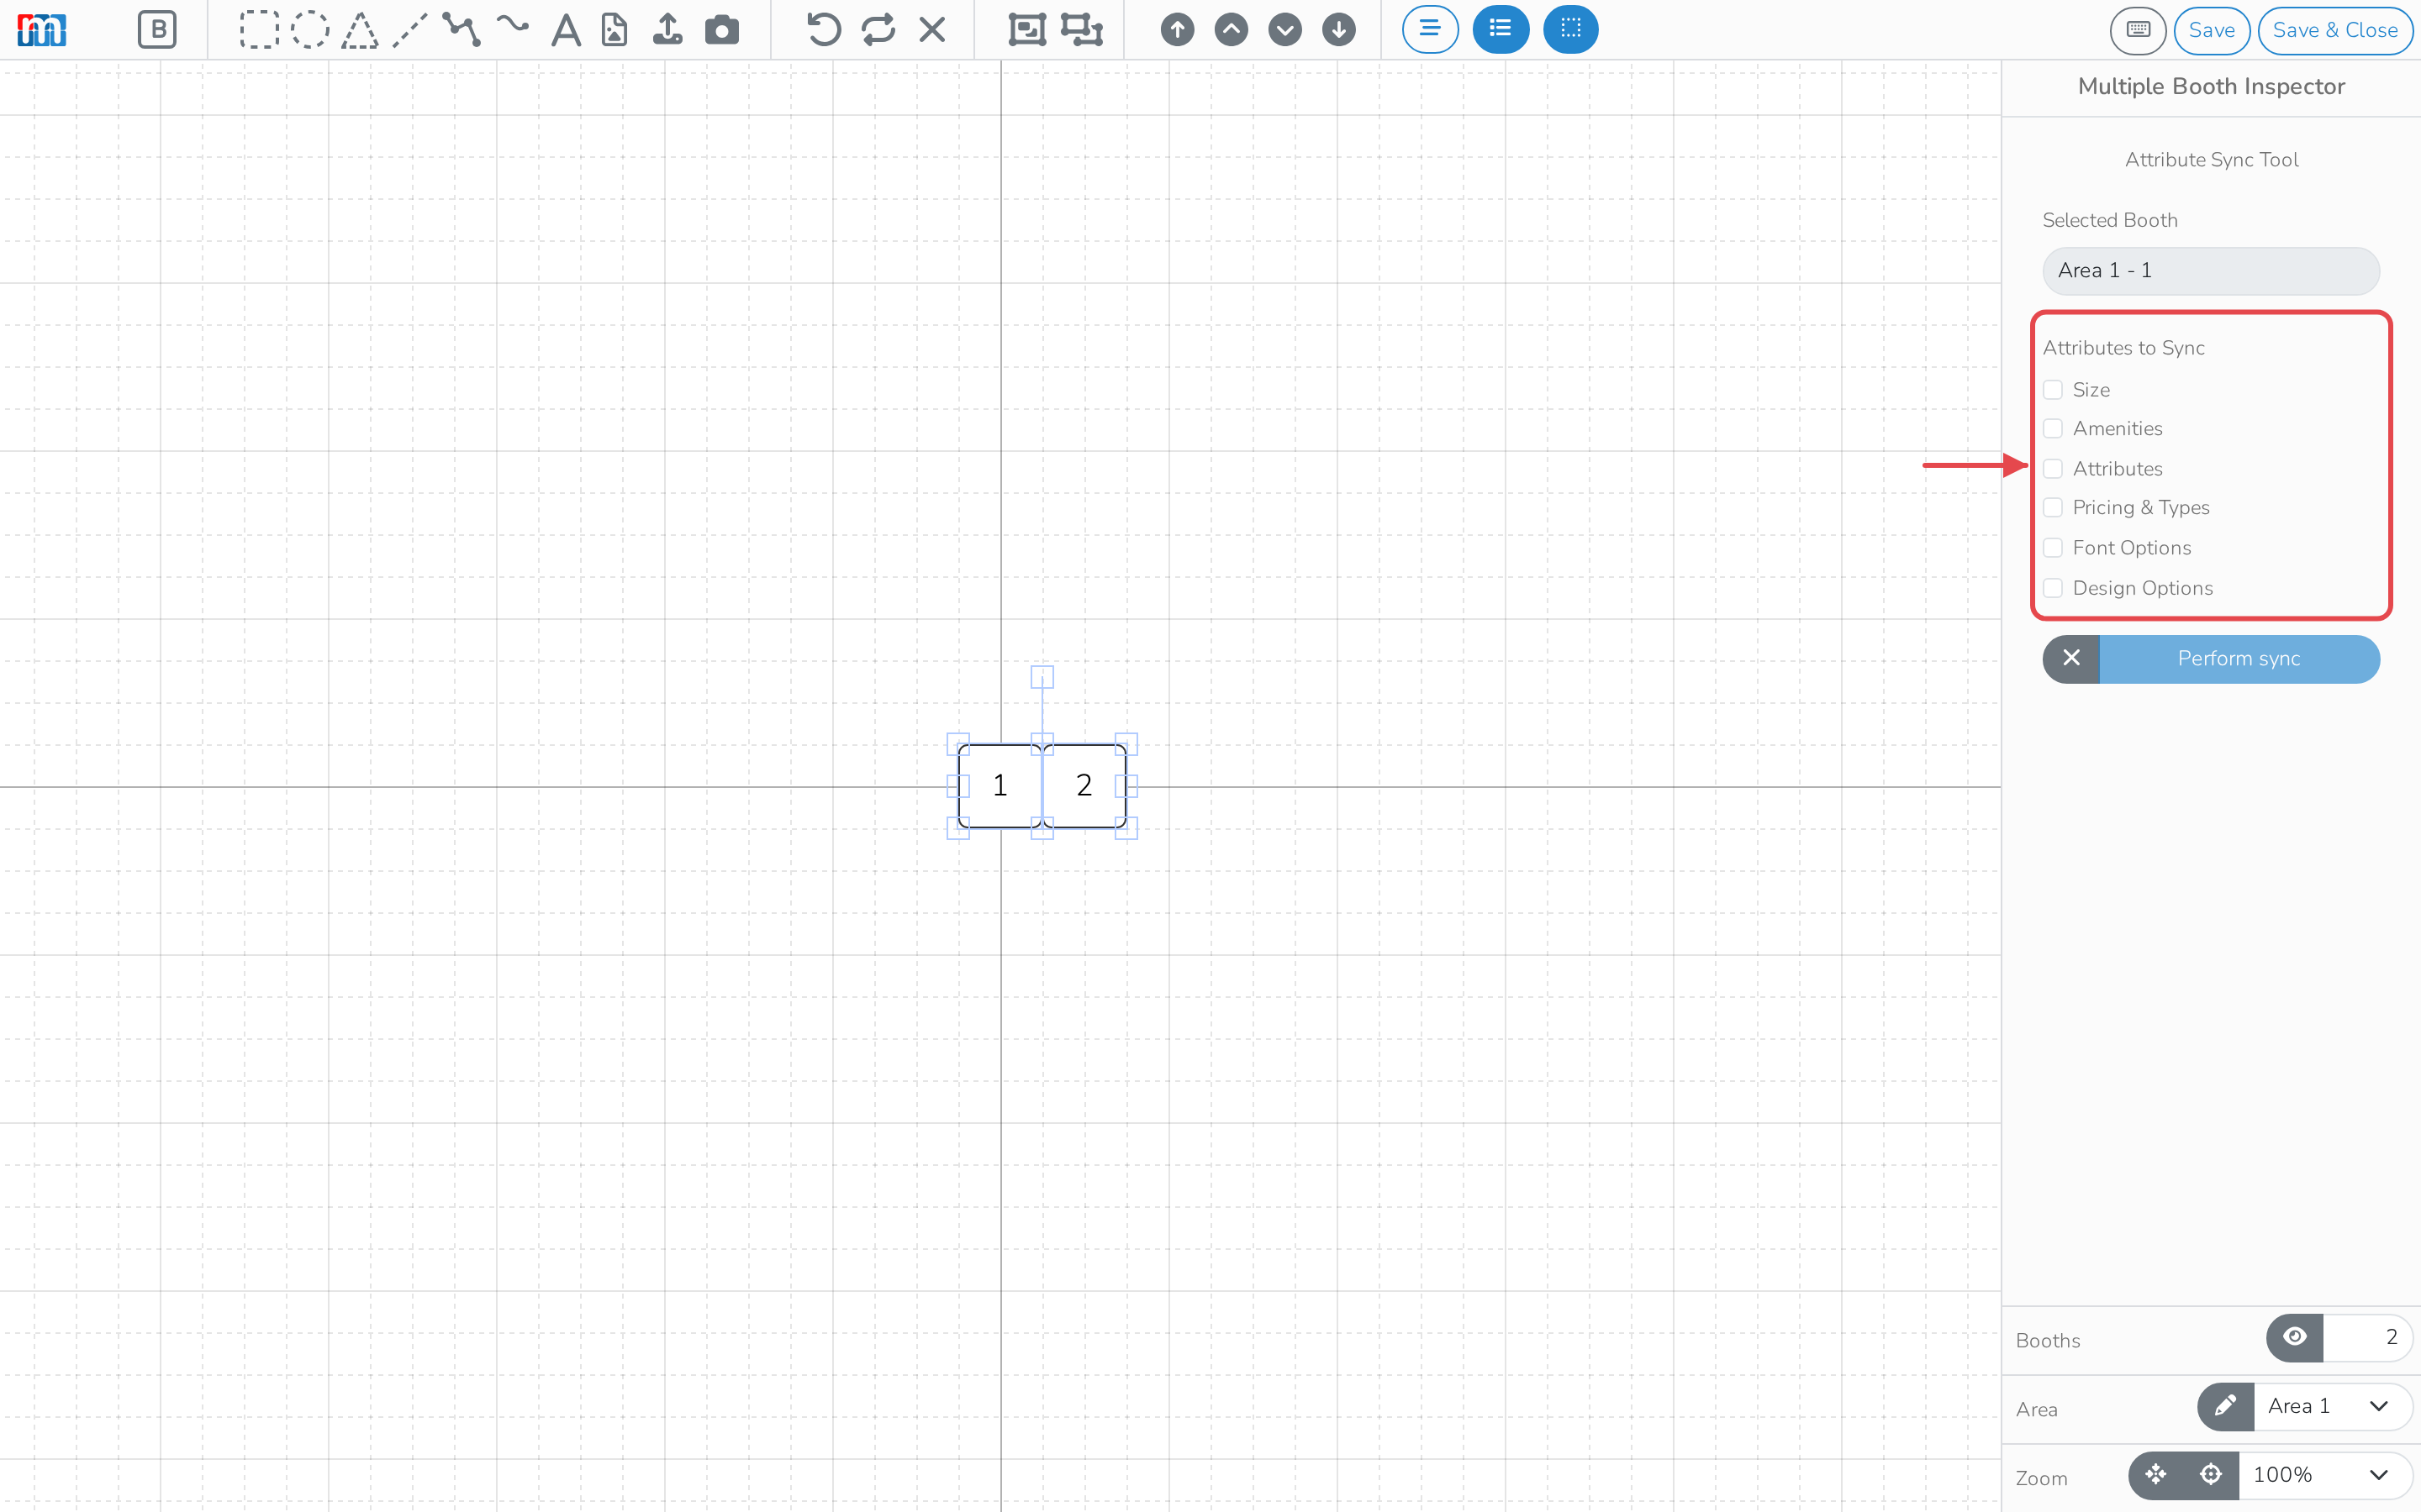Click the Perform sync button
The width and height of the screenshot is (2421, 1512).
pos(2239,659)
